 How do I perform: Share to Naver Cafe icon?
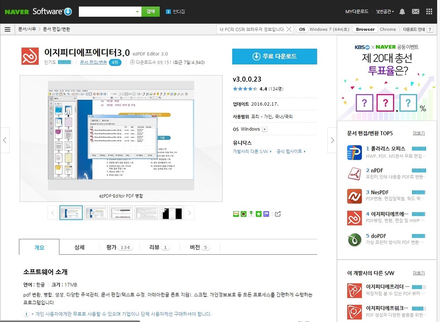click(244, 214)
